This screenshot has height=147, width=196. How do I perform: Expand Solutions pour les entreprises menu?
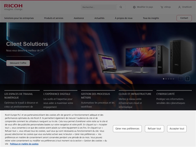pyautogui.click(x=19, y=18)
